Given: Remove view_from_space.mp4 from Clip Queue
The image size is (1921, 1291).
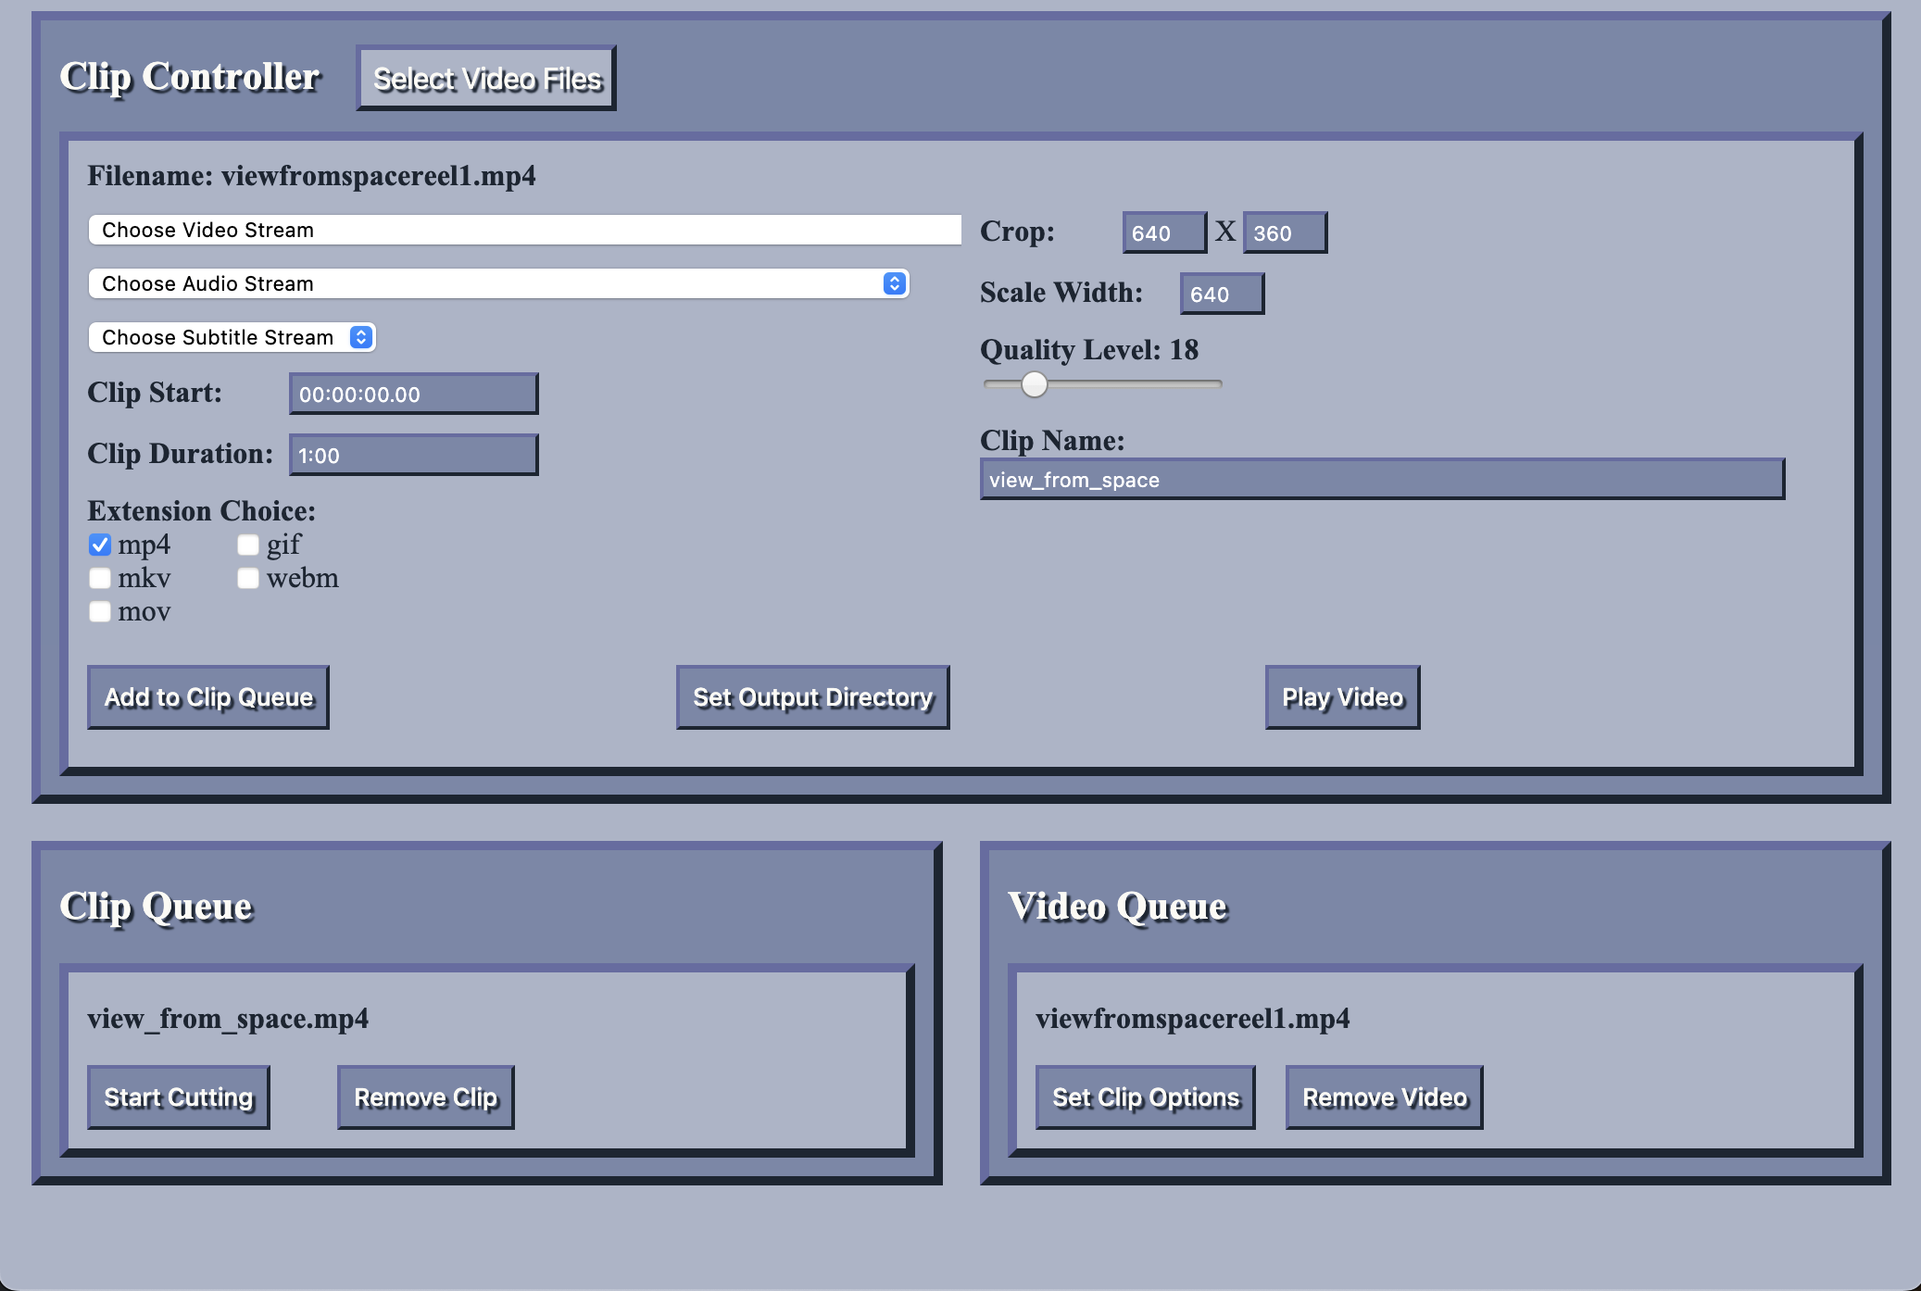Looking at the screenshot, I should click(425, 1097).
